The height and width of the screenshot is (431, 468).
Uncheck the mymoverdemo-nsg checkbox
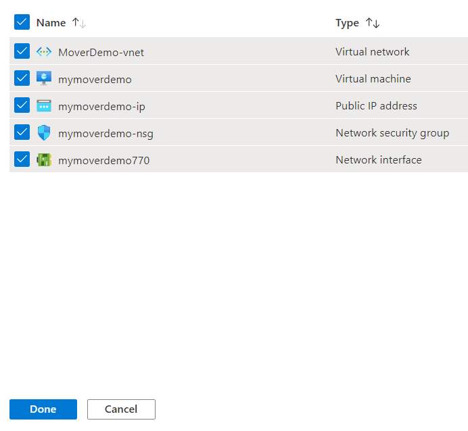point(22,132)
